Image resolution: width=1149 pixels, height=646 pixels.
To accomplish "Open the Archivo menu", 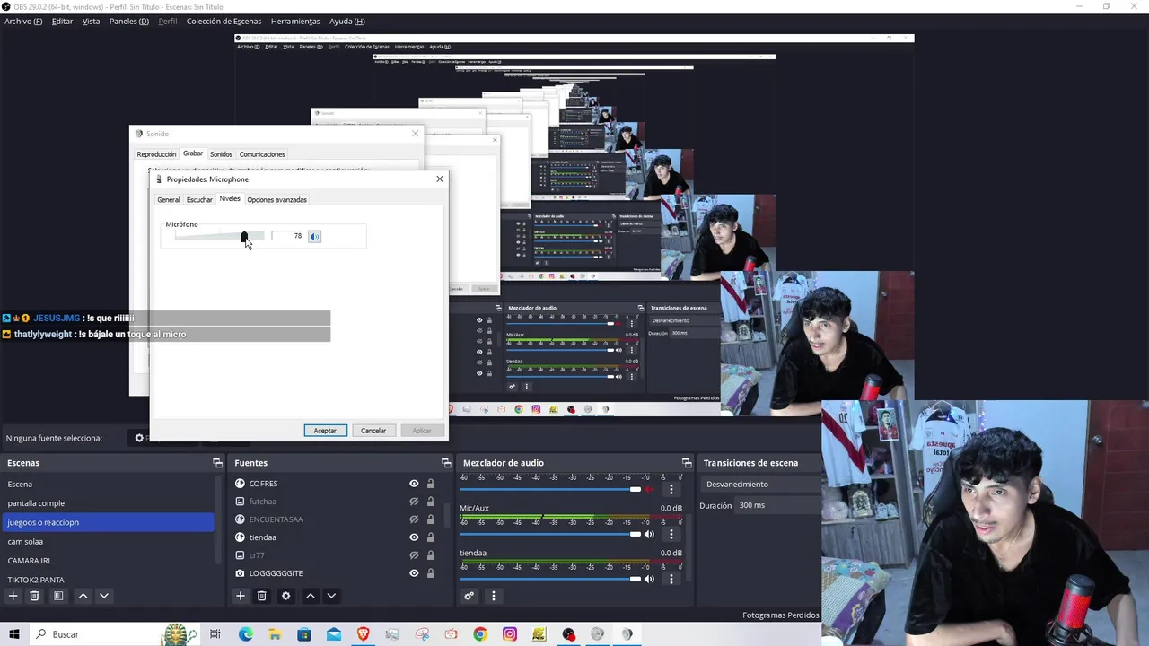I will click(x=23, y=22).
